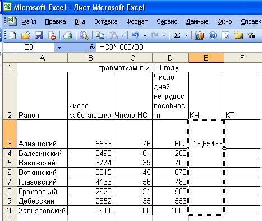Click the Open folder icon
The image size is (262, 221).
pyautogui.click(x=26, y=35)
